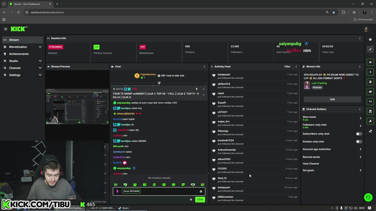This screenshot has width=376, height=211.
Task: Click Stream Preview video thumbnail
Action: [77, 106]
